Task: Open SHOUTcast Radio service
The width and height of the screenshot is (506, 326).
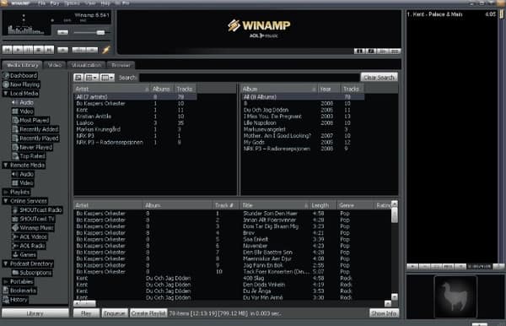Action: [x=37, y=210]
